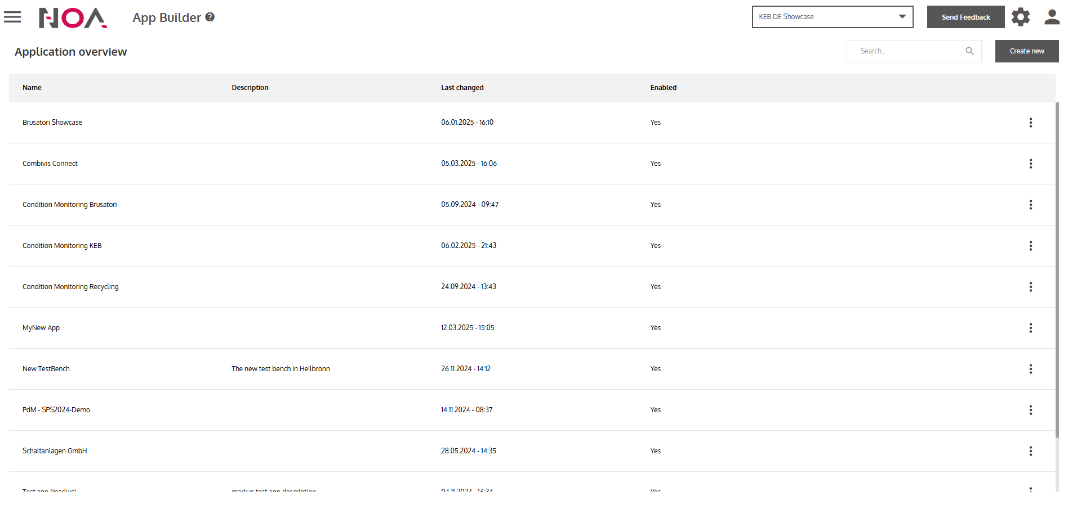Open kebab menu for New TestBench row

(x=1030, y=369)
